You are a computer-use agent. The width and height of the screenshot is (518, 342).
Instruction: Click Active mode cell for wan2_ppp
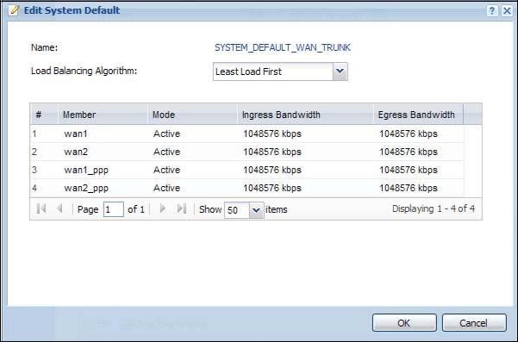click(192, 188)
